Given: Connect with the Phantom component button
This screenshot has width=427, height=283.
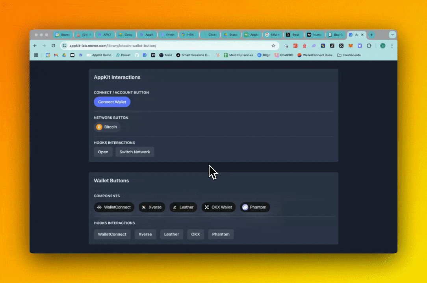Looking at the screenshot, I should coord(254,207).
